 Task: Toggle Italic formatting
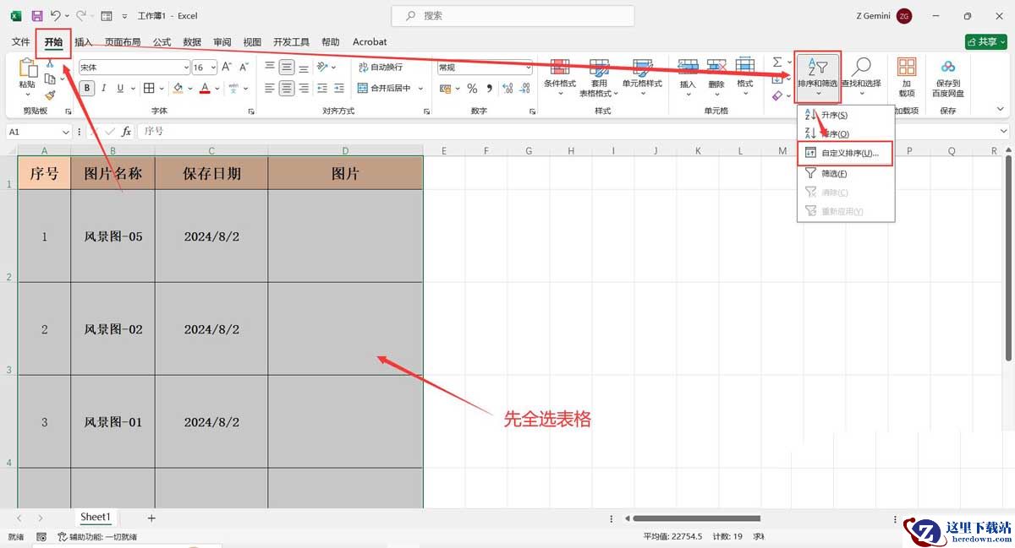pyautogui.click(x=104, y=88)
